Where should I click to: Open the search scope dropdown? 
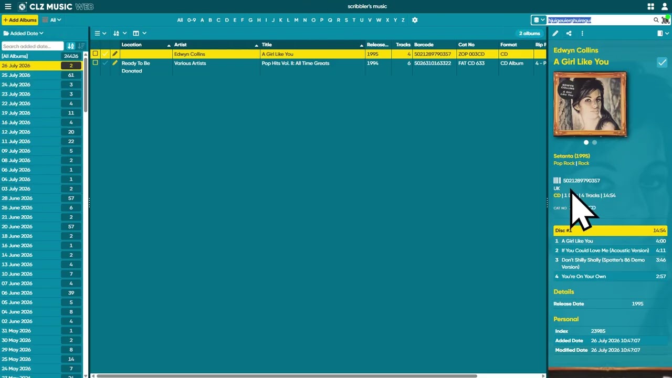539,20
